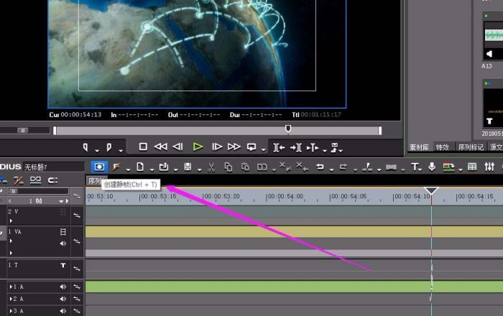Click the Create Title T icon
The height and width of the screenshot is (316, 503).
coord(415,167)
